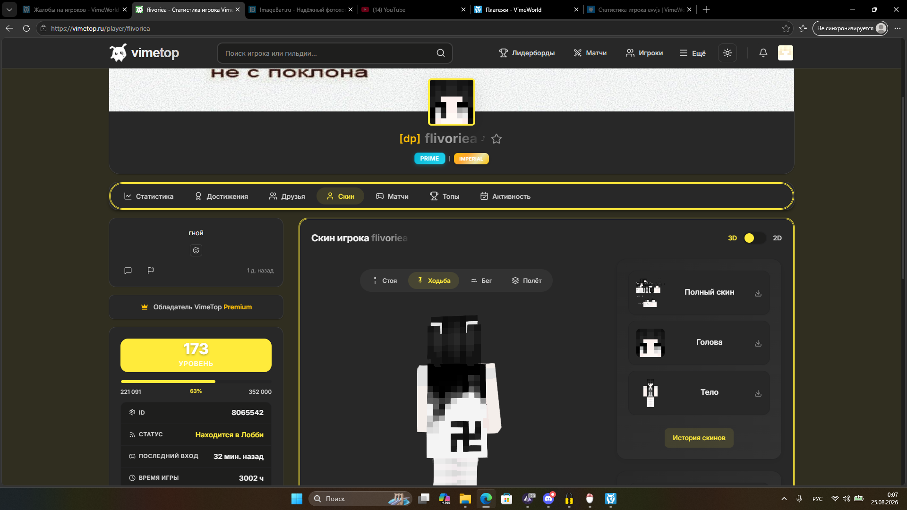Focus the Поиск игрока или гильдии field
Image resolution: width=907 pixels, height=510 pixels.
[334, 53]
